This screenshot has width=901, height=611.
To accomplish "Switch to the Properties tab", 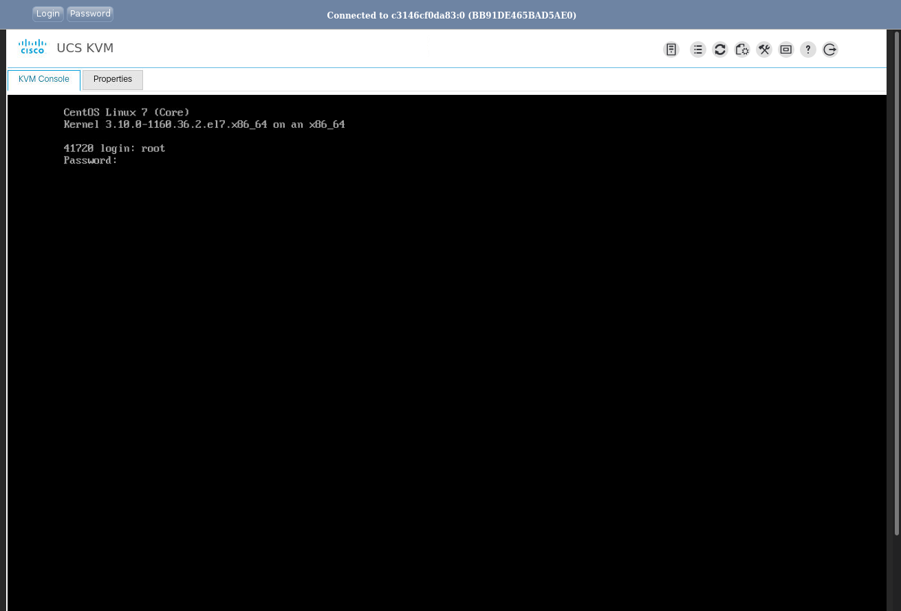I will pos(112,79).
